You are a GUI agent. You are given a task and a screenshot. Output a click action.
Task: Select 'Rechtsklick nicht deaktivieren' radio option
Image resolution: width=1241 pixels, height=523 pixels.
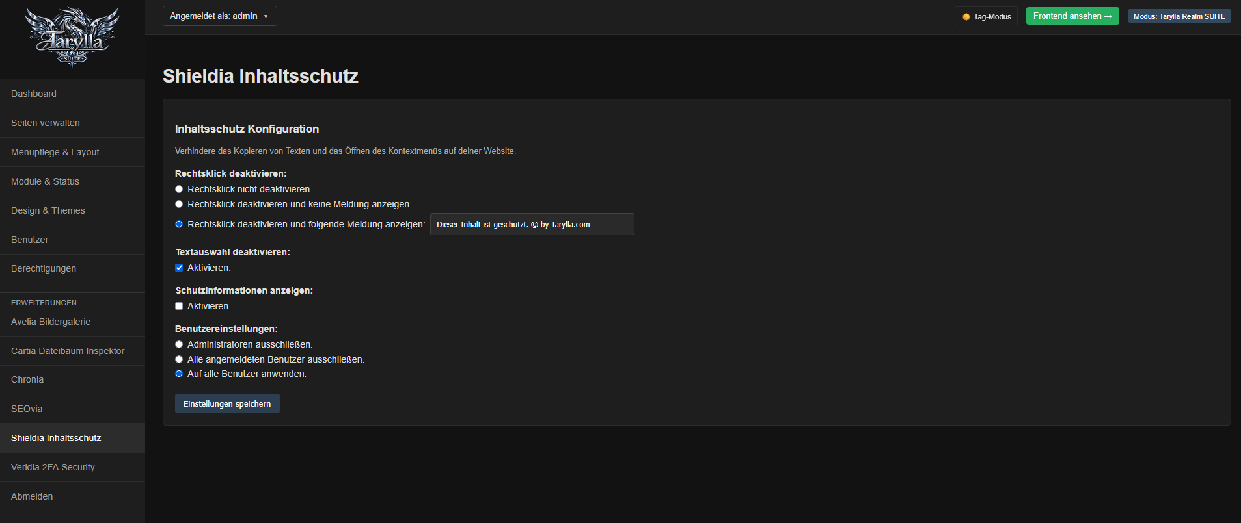(179, 189)
